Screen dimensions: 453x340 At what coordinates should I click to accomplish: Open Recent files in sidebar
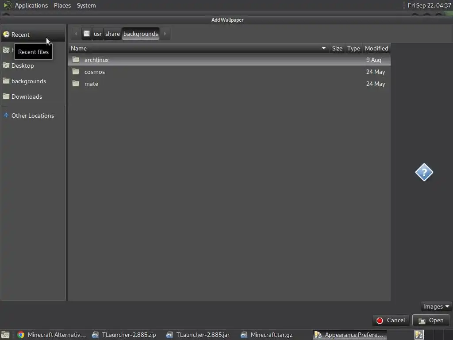[33, 35]
